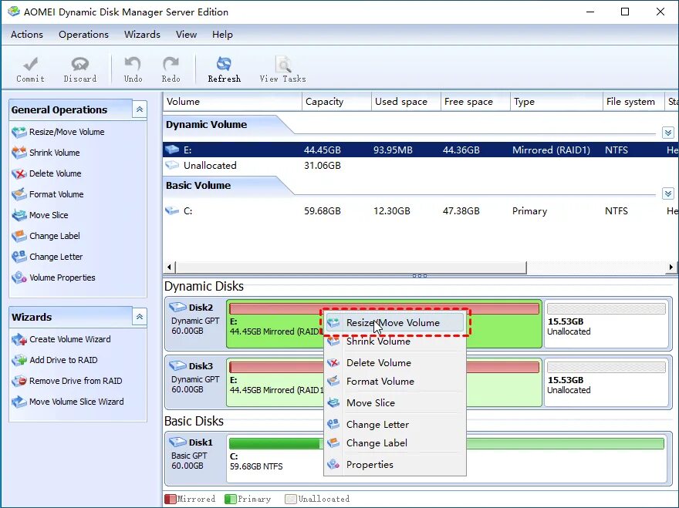Viewport: 679px width, 508px height.
Task: Collapse the Wizards panel
Action: click(x=140, y=317)
